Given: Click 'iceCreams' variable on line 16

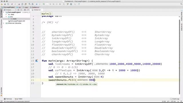Looking at the screenshot, I should tap(62, 64).
